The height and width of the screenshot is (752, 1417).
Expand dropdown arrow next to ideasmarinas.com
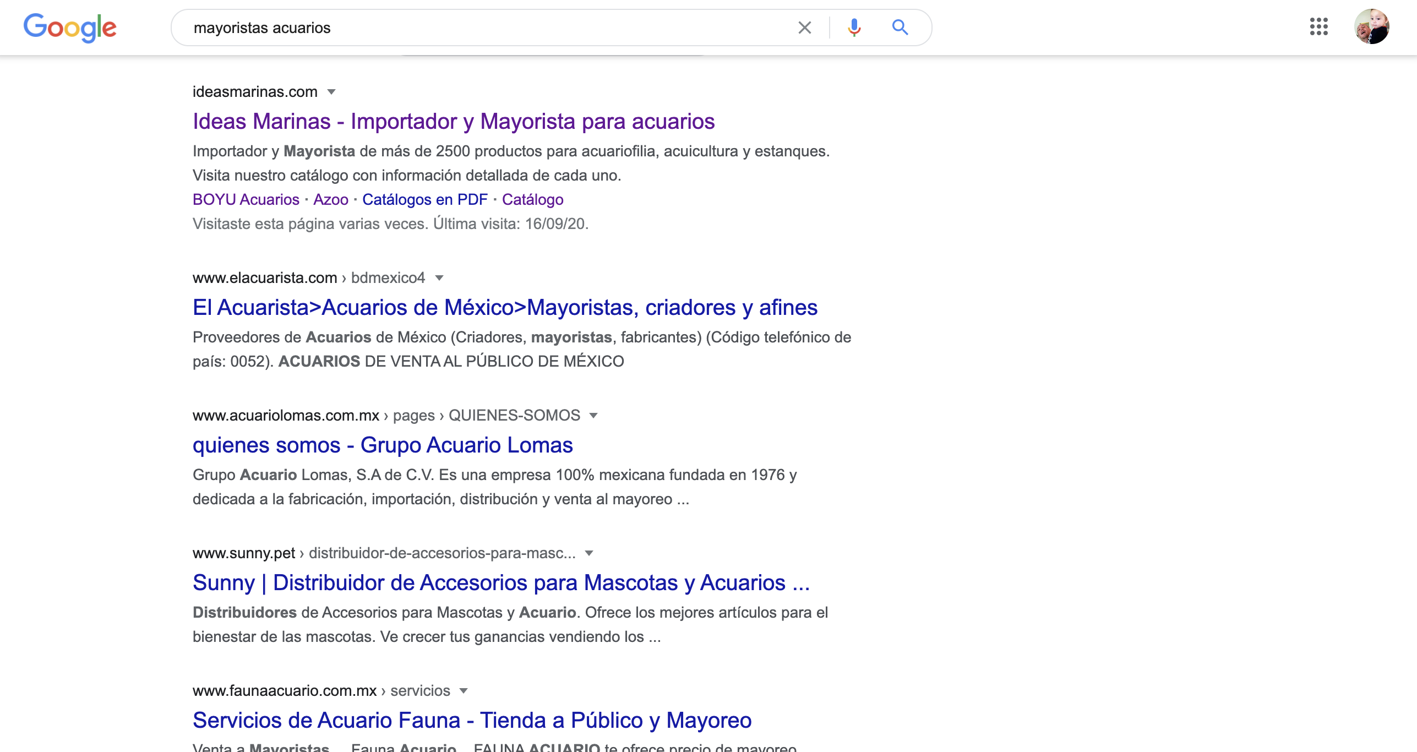pos(331,92)
